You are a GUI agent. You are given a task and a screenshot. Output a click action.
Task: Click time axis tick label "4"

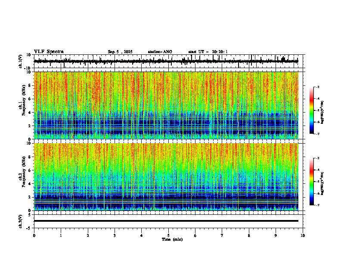(x=142, y=236)
